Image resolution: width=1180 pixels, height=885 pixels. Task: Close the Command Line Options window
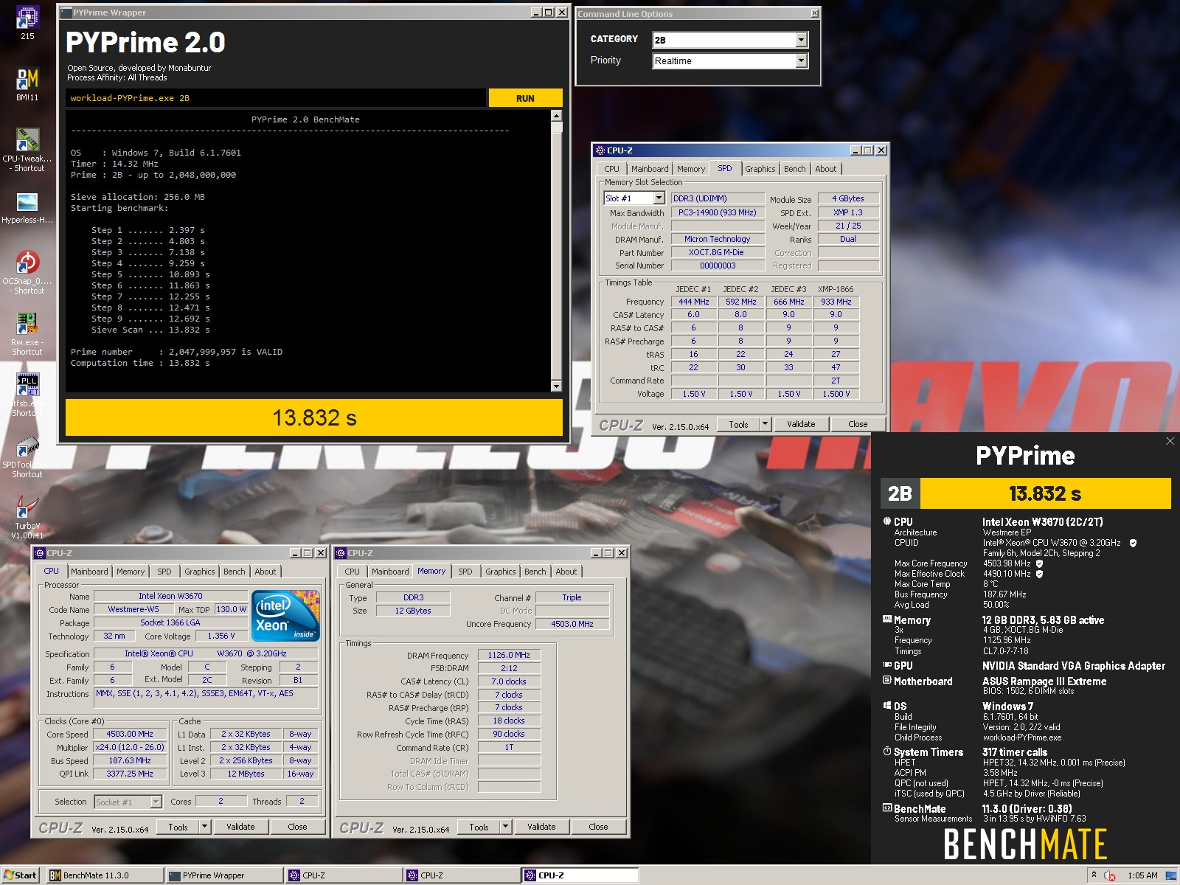point(814,13)
